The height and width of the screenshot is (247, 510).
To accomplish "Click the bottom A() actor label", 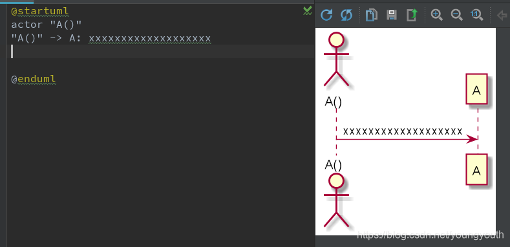I will (333, 165).
